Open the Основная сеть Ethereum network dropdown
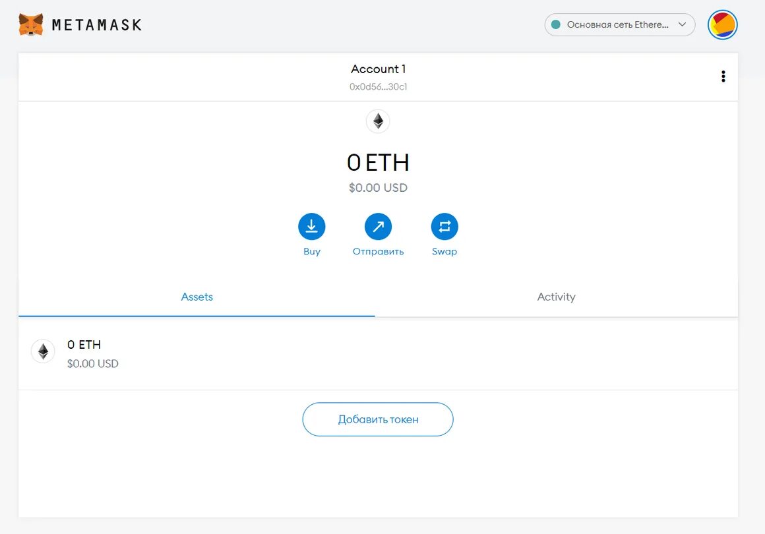765x534 pixels. pyautogui.click(x=620, y=24)
